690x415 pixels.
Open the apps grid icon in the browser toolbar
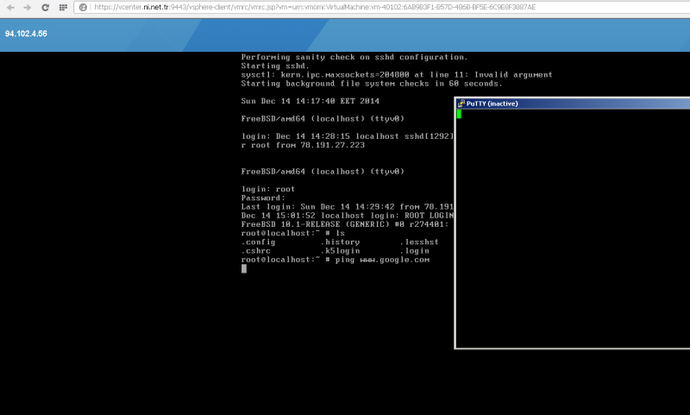tap(63, 8)
